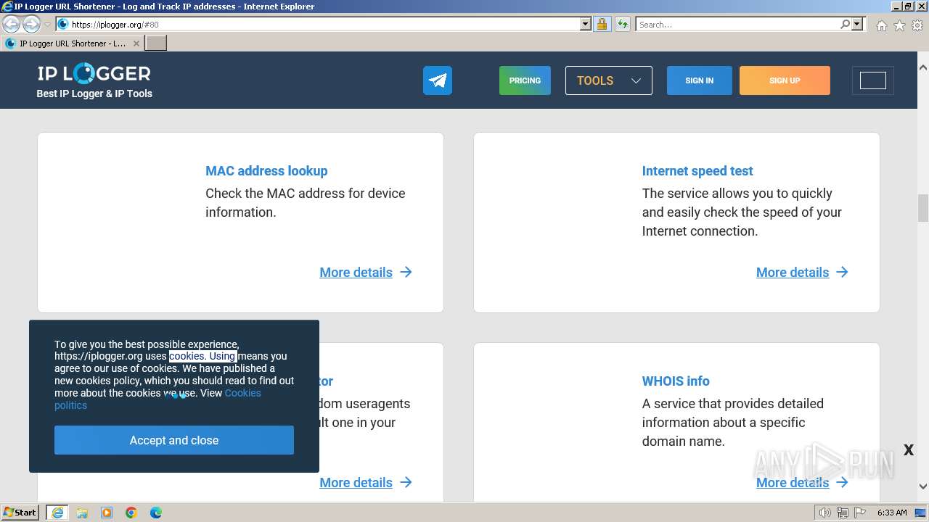Click the page scrollbar up arrow
This screenshot has height=522, width=929.
tap(923, 67)
